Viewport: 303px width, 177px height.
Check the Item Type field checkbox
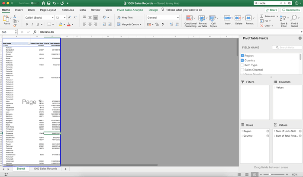click(x=242, y=65)
